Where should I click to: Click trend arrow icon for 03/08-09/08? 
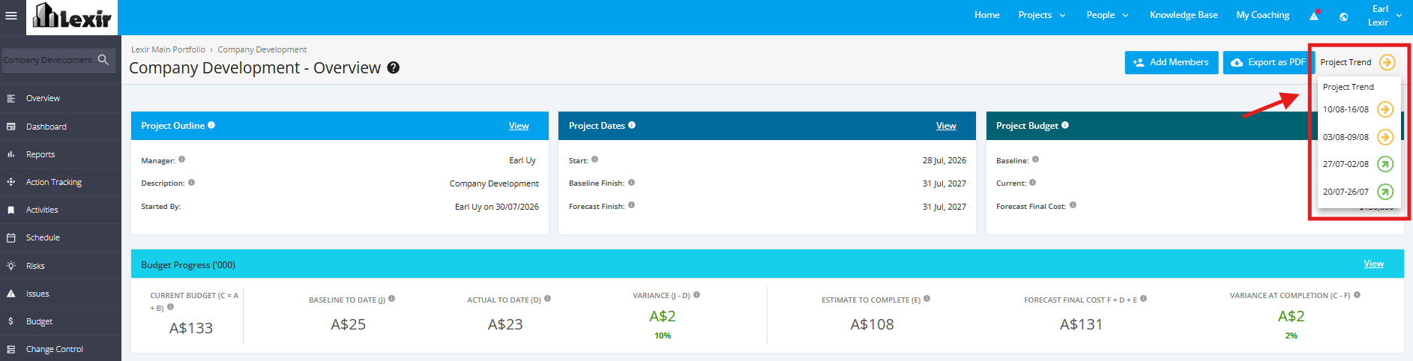click(1385, 137)
